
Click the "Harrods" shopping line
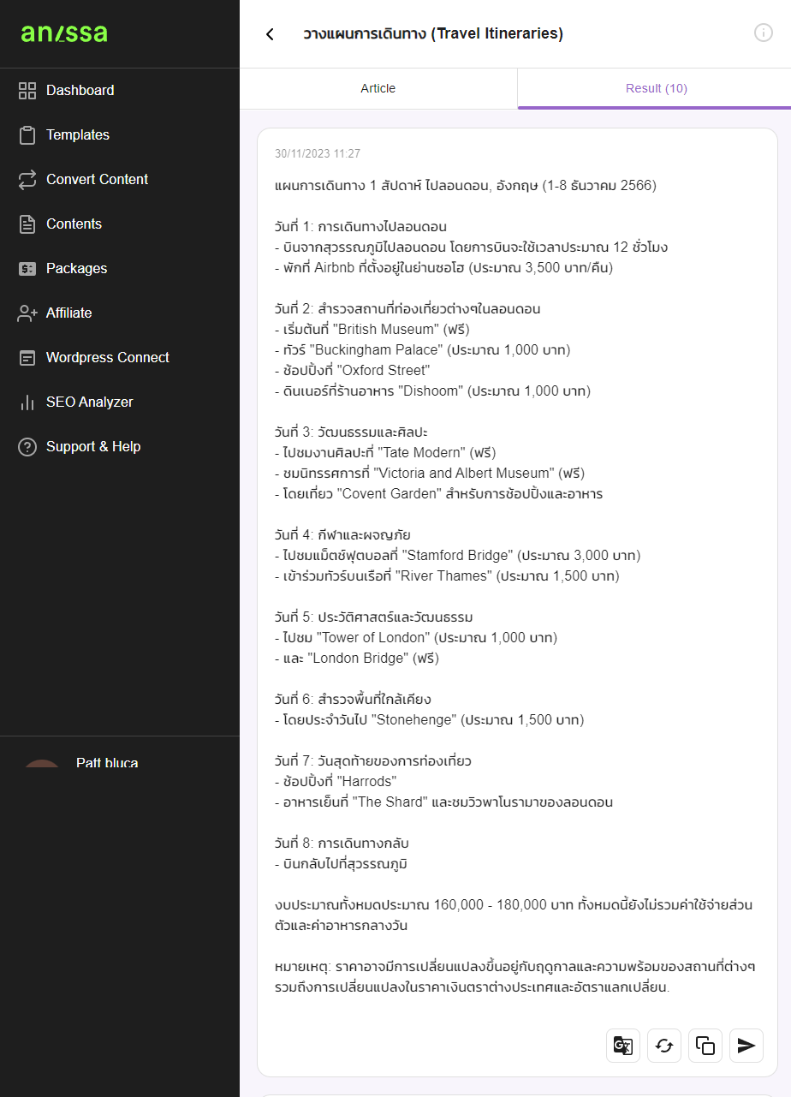point(336,782)
